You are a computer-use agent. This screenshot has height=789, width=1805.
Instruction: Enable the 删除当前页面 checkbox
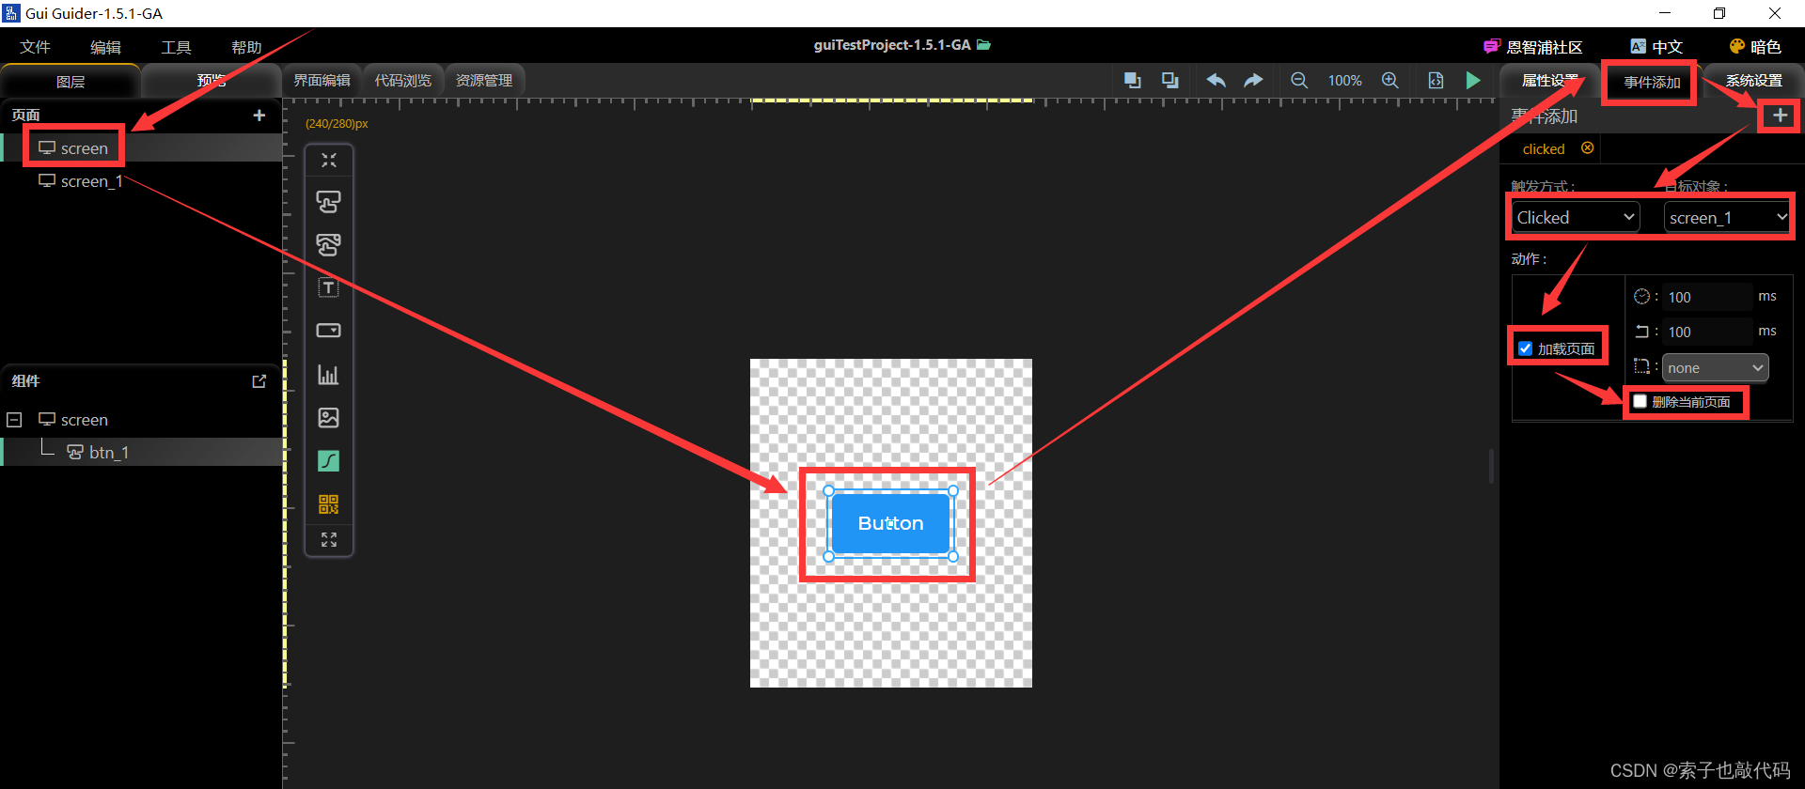[1640, 401]
